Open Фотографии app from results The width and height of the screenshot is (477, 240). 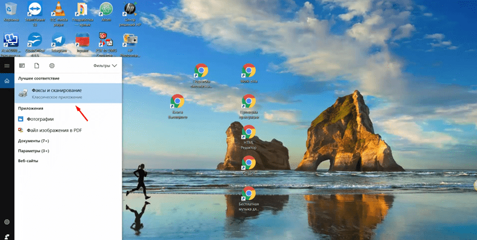click(40, 119)
